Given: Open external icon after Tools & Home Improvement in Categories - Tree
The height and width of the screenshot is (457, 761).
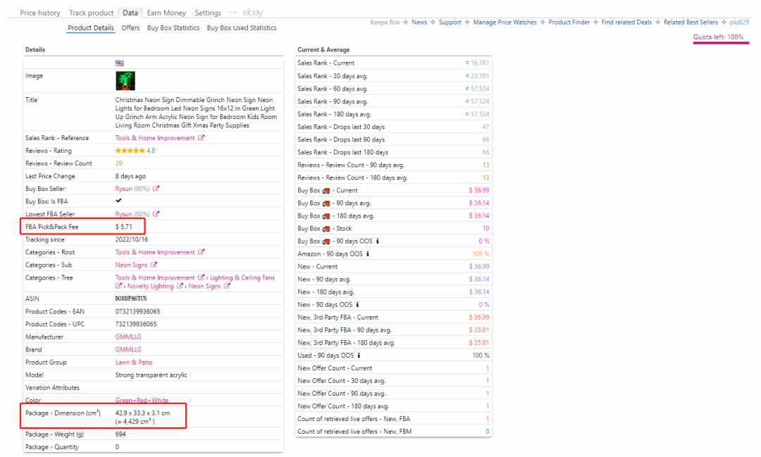Looking at the screenshot, I should pos(201,277).
